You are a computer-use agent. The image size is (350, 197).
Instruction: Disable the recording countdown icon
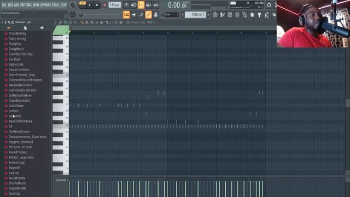(141, 5)
